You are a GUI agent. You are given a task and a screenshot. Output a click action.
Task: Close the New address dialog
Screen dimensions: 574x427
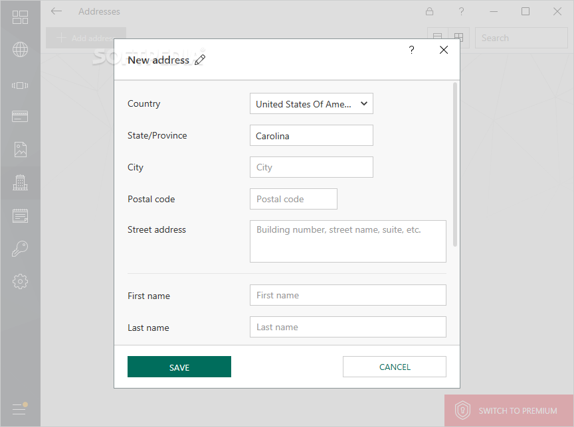[x=444, y=50]
